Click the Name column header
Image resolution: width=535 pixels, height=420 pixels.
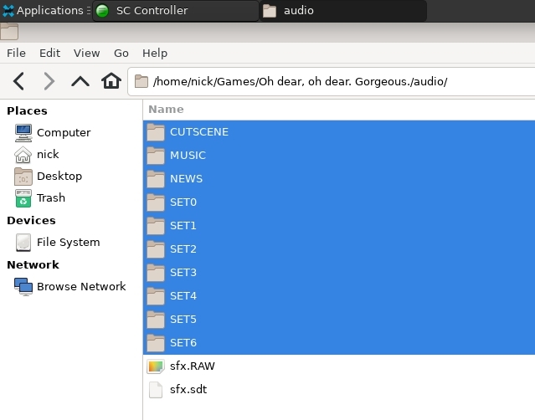pos(166,110)
